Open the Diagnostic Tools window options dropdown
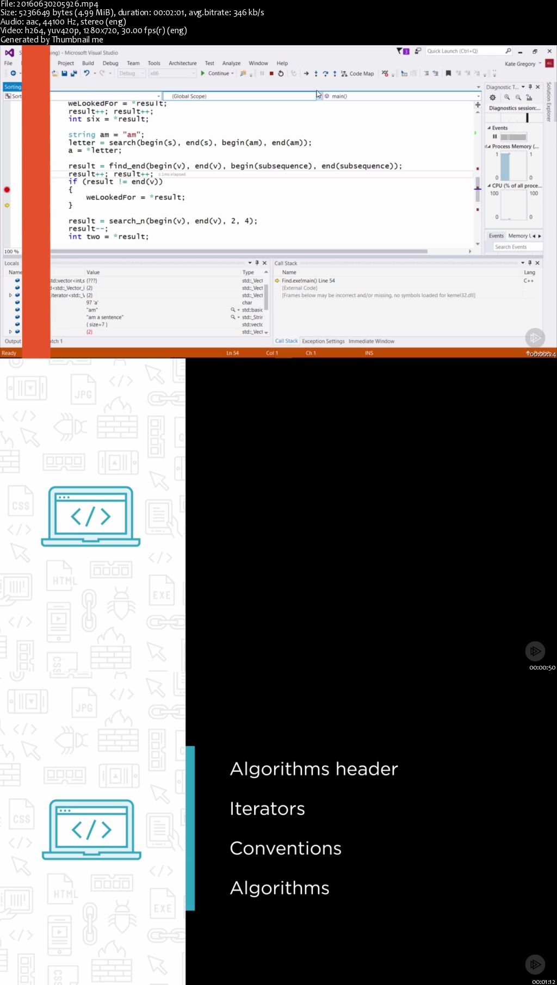This screenshot has height=985, width=557. [x=523, y=87]
